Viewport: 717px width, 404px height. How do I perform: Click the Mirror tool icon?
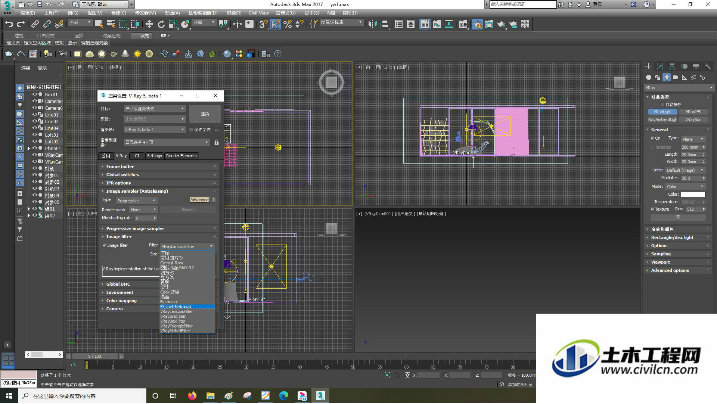click(x=372, y=24)
